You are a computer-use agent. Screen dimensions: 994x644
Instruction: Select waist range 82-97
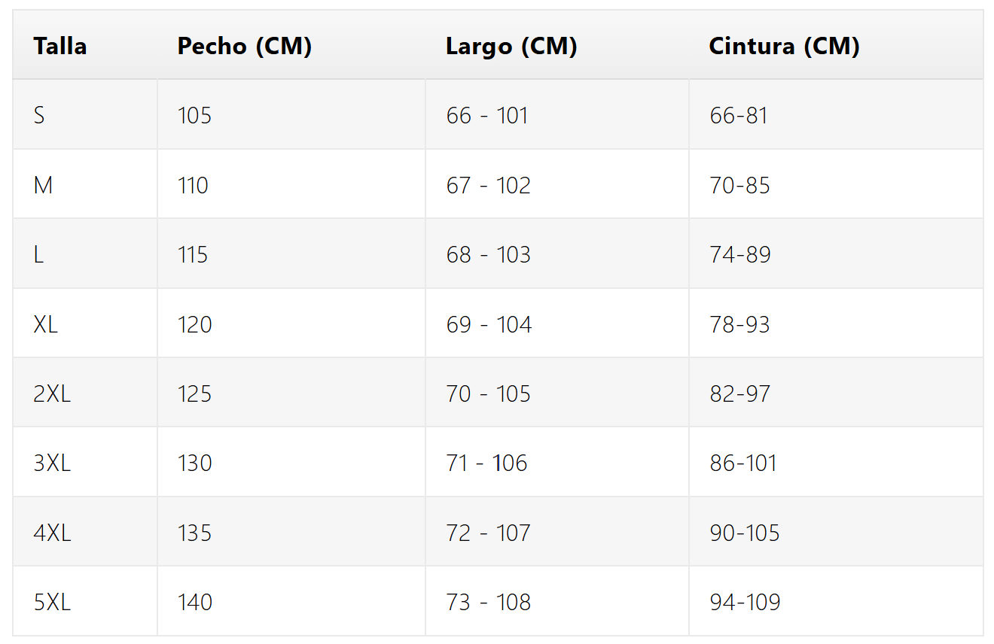(x=739, y=393)
